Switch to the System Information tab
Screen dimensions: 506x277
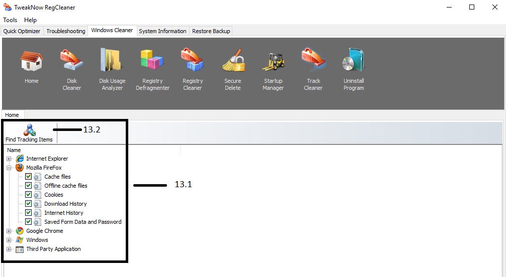coord(162,31)
